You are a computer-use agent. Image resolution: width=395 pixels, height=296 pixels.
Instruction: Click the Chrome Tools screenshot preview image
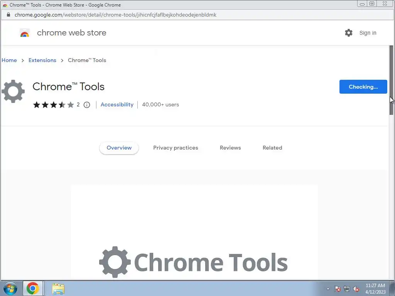[194, 232]
